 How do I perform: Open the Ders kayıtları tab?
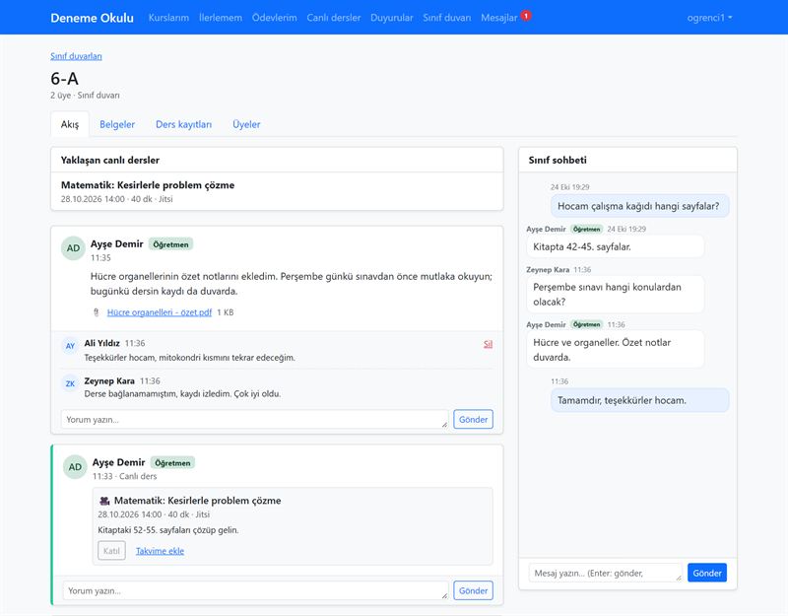click(183, 124)
